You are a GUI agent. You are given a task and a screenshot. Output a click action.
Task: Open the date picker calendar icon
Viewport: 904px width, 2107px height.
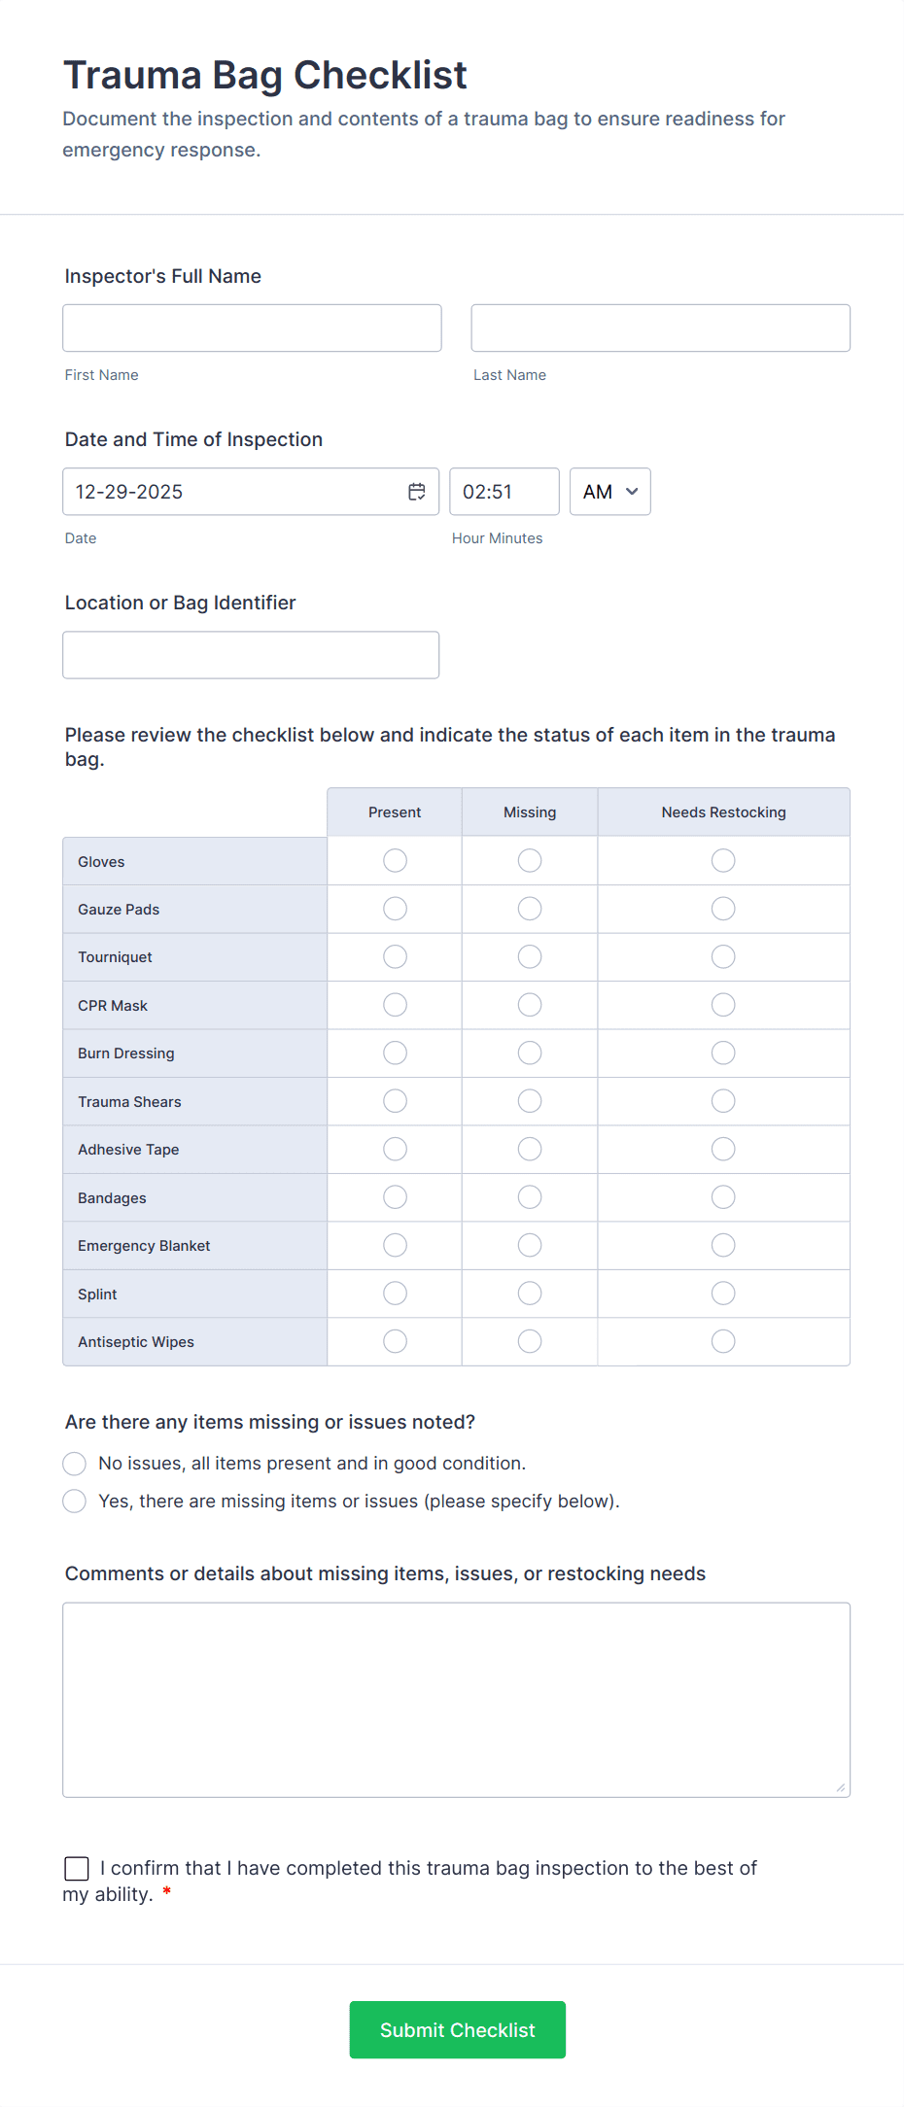(417, 492)
